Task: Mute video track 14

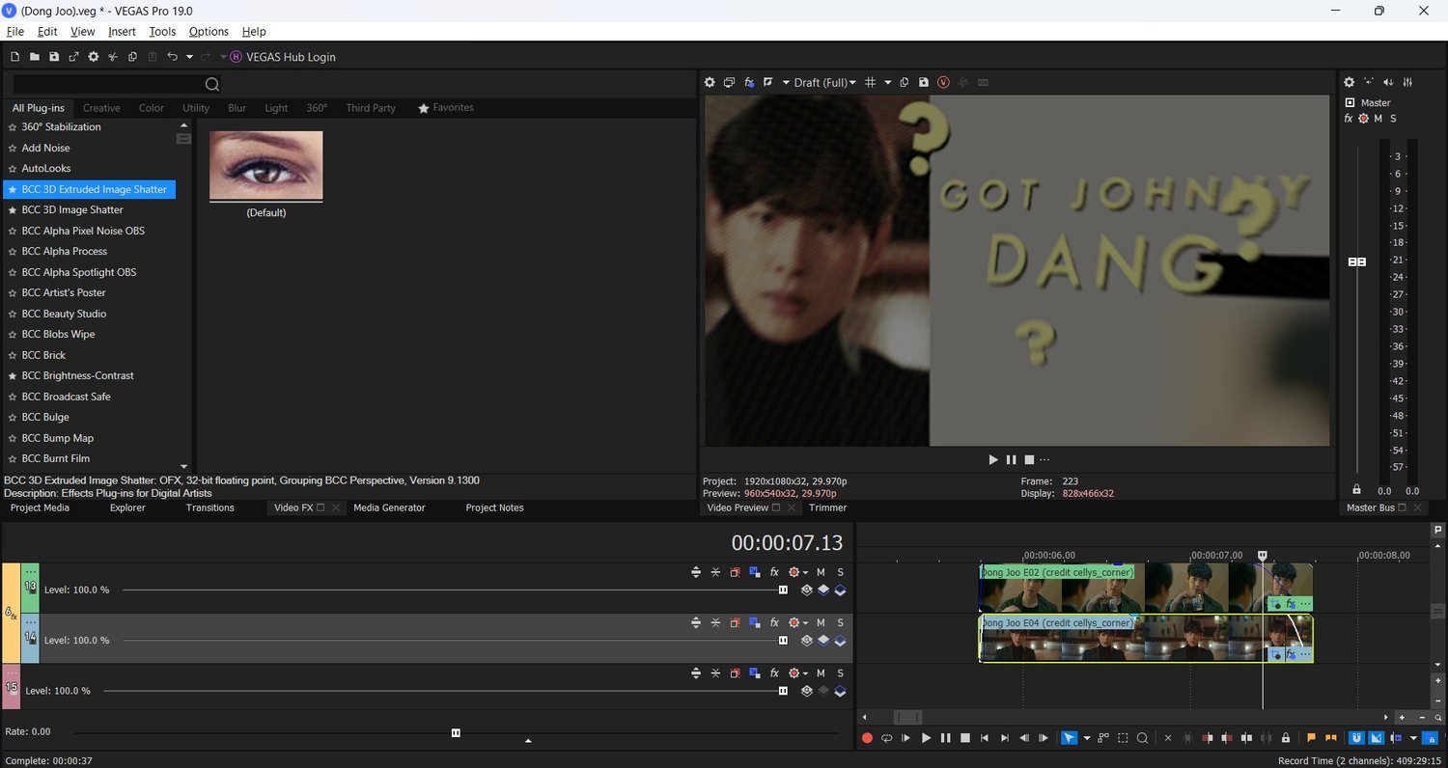Action: pyautogui.click(x=821, y=622)
